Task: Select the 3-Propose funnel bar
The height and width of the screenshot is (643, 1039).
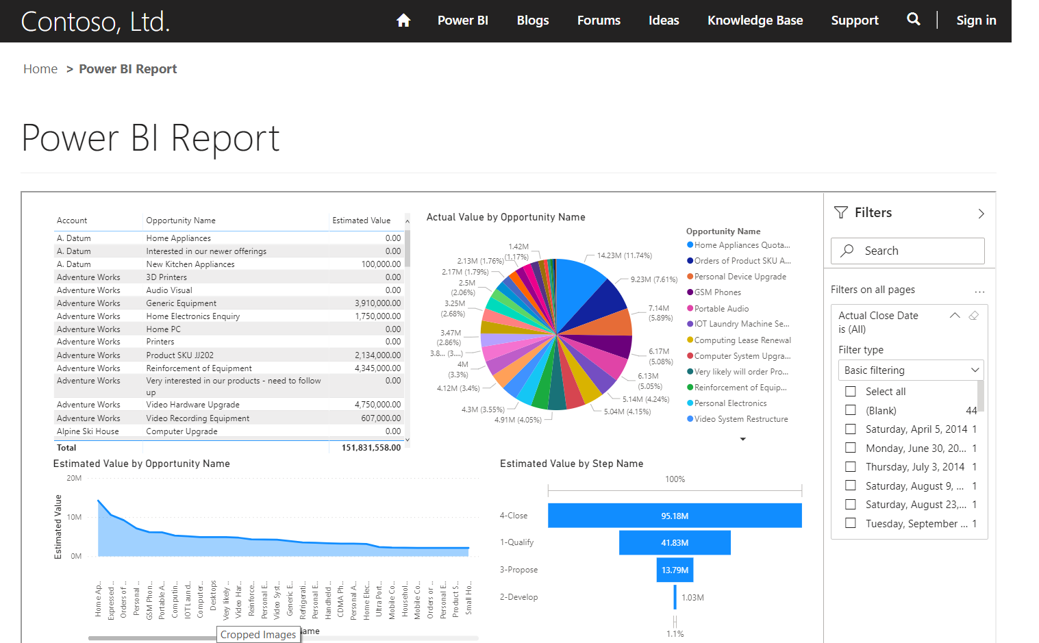Action: pos(675,570)
